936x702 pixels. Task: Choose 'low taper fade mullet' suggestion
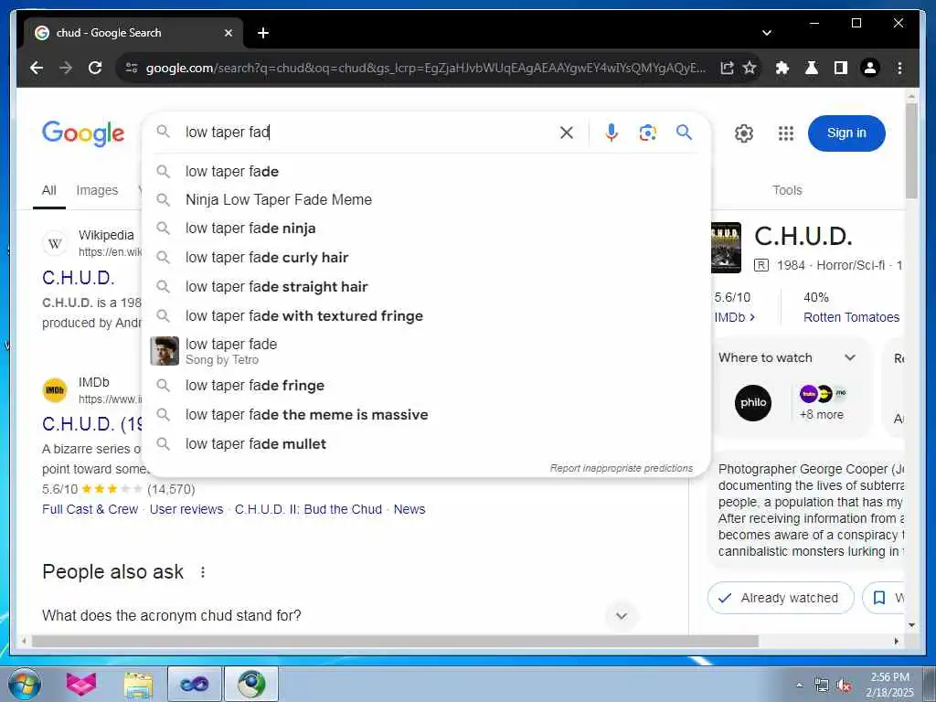coord(426,444)
